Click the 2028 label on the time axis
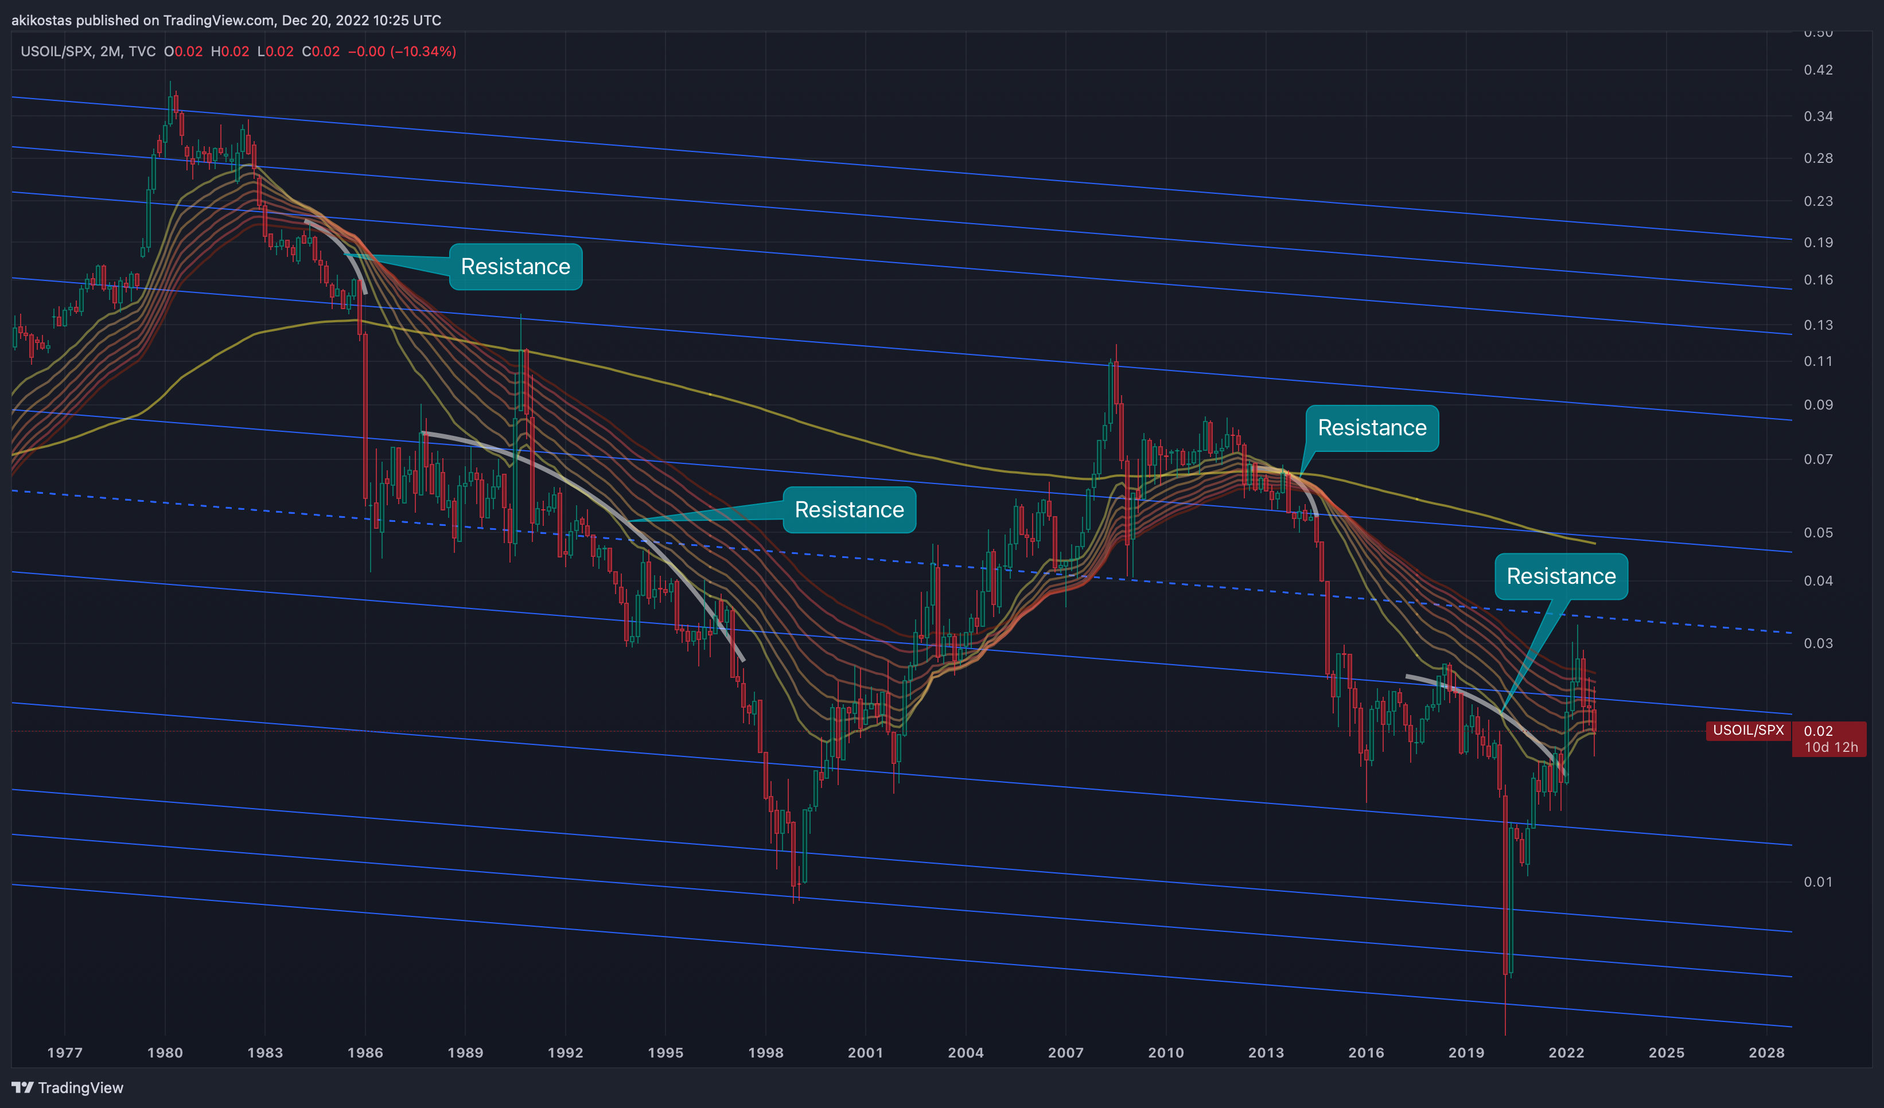Image resolution: width=1884 pixels, height=1108 pixels. (1766, 1053)
